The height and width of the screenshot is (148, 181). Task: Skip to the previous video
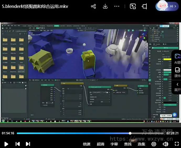[18, 144]
